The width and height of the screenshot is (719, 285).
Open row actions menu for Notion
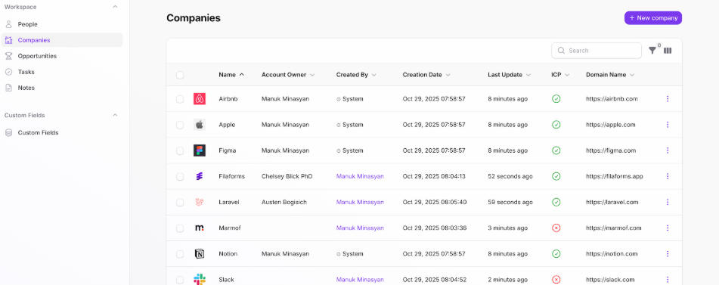pos(668,254)
